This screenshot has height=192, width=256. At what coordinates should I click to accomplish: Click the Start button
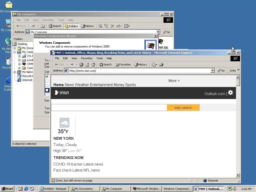[7, 189]
